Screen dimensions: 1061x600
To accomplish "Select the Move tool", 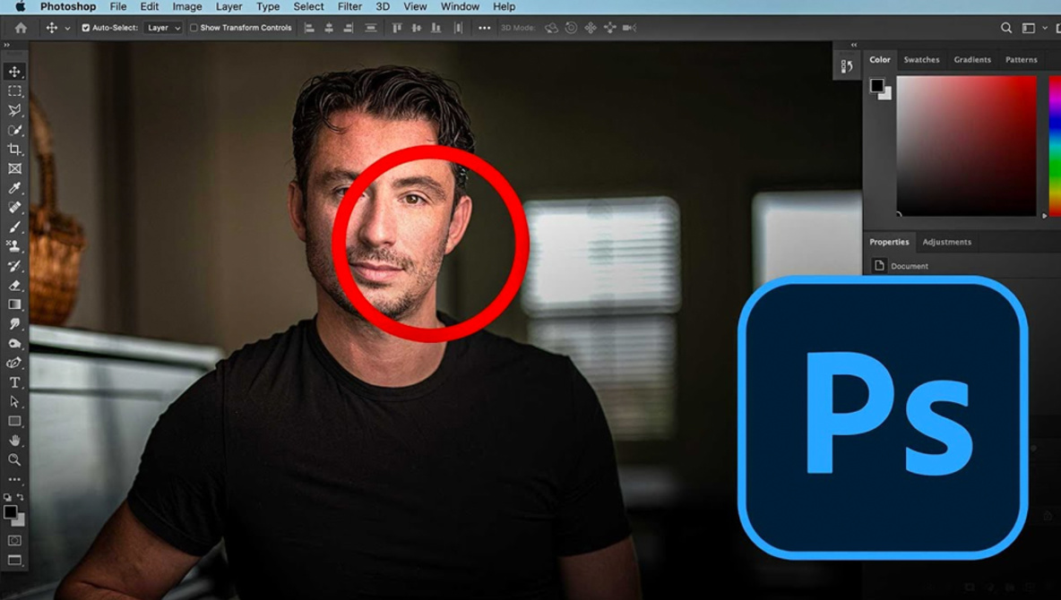I will pyautogui.click(x=14, y=71).
